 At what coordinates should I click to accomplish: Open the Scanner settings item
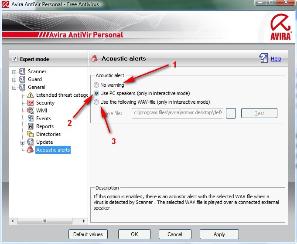(37, 71)
